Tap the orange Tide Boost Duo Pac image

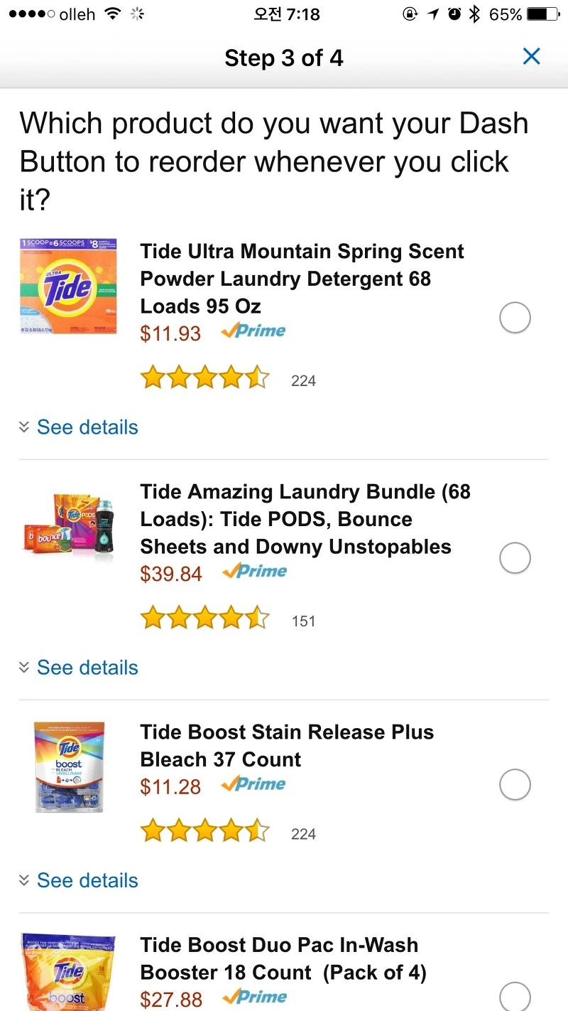69,974
